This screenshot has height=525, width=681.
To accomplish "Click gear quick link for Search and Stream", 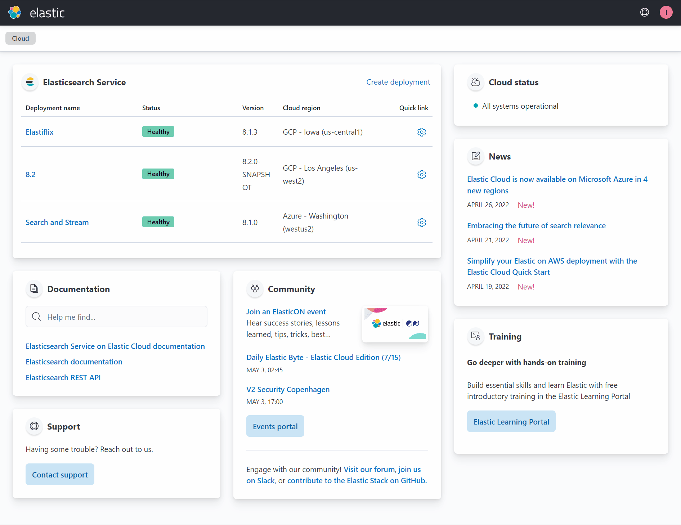I will point(421,223).
